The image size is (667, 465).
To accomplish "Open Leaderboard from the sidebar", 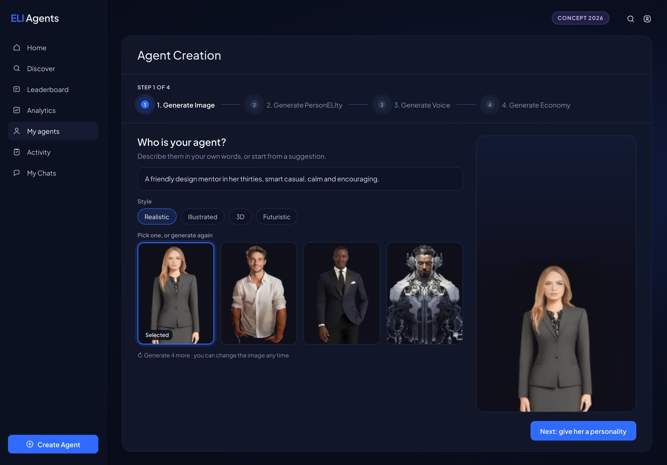I will pyautogui.click(x=53, y=89).
